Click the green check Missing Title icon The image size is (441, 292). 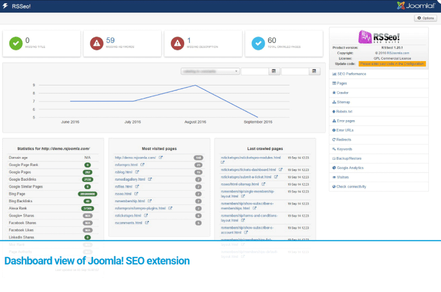pos(16,44)
